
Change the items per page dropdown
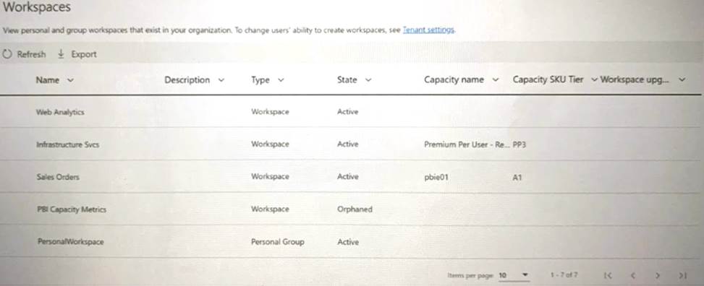(514, 275)
